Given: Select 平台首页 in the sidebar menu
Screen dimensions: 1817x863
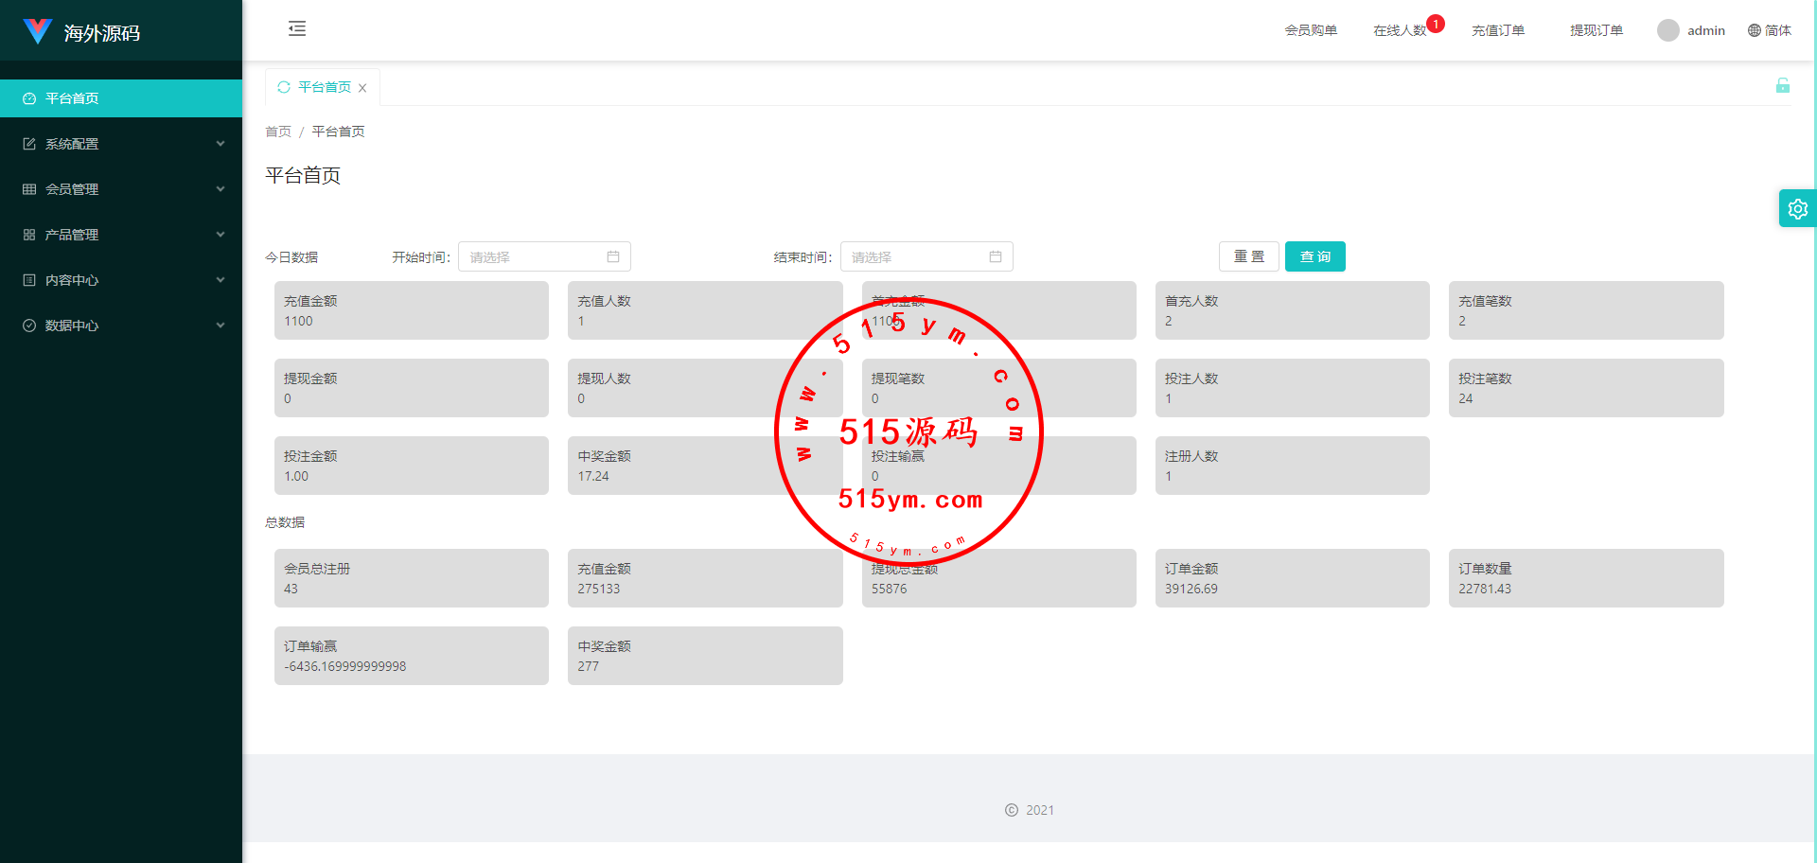Looking at the screenshot, I should (x=72, y=98).
